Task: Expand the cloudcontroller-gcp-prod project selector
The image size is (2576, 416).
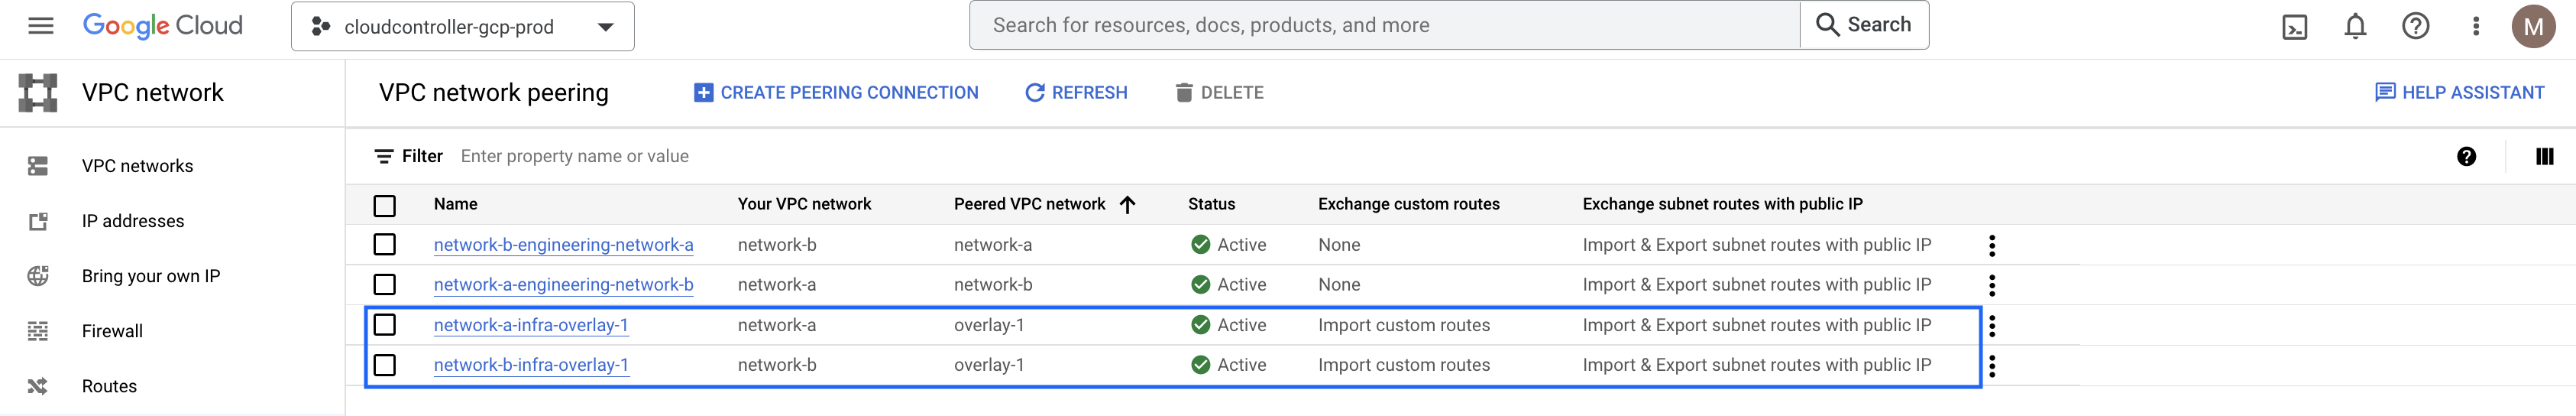Action: [x=462, y=27]
